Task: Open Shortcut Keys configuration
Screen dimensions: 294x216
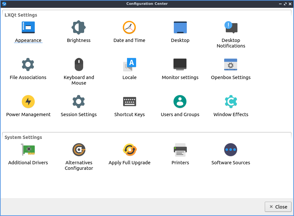Action: pos(129,102)
